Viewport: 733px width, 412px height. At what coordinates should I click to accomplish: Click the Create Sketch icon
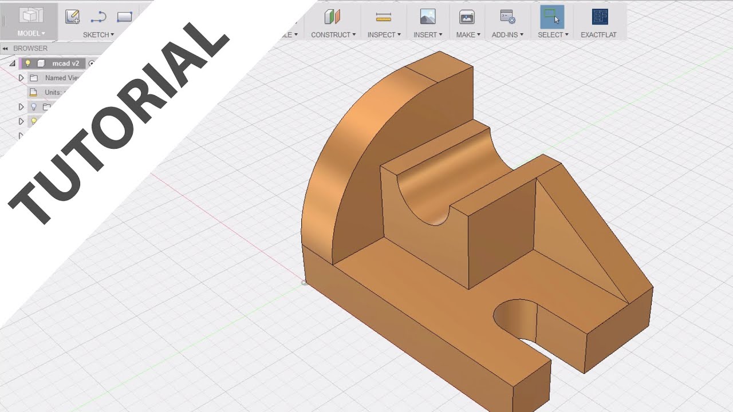72,17
